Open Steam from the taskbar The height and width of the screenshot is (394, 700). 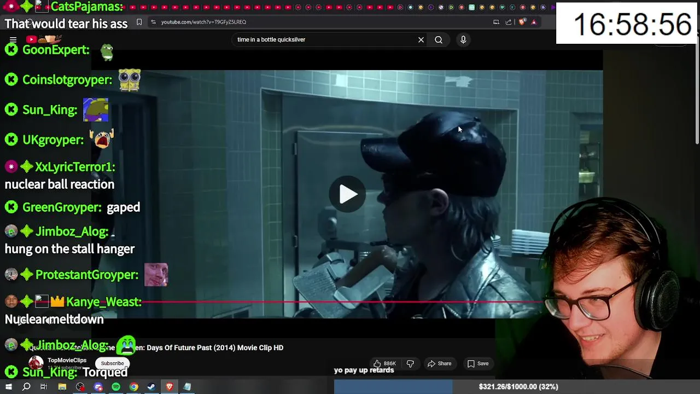pyautogui.click(x=151, y=387)
